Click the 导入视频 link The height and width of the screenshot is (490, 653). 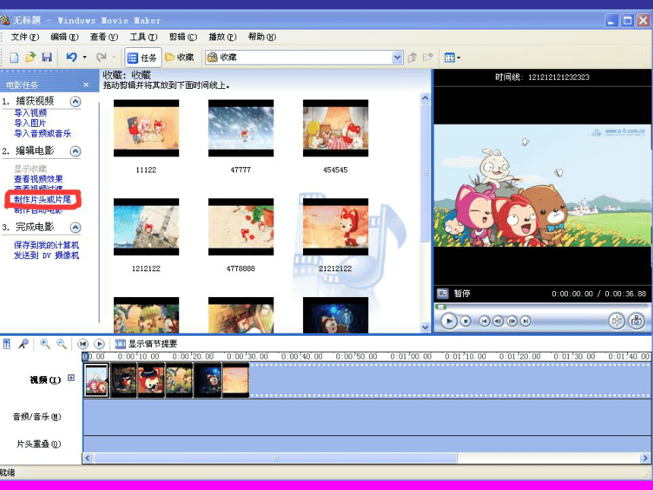[30, 113]
